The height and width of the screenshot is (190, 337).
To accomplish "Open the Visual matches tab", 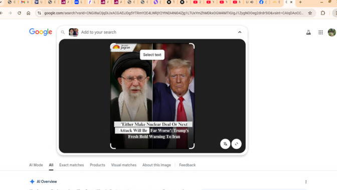I will coord(123,165).
